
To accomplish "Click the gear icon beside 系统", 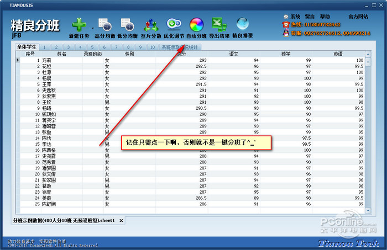I will pyautogui.click(x=286, y=17).
